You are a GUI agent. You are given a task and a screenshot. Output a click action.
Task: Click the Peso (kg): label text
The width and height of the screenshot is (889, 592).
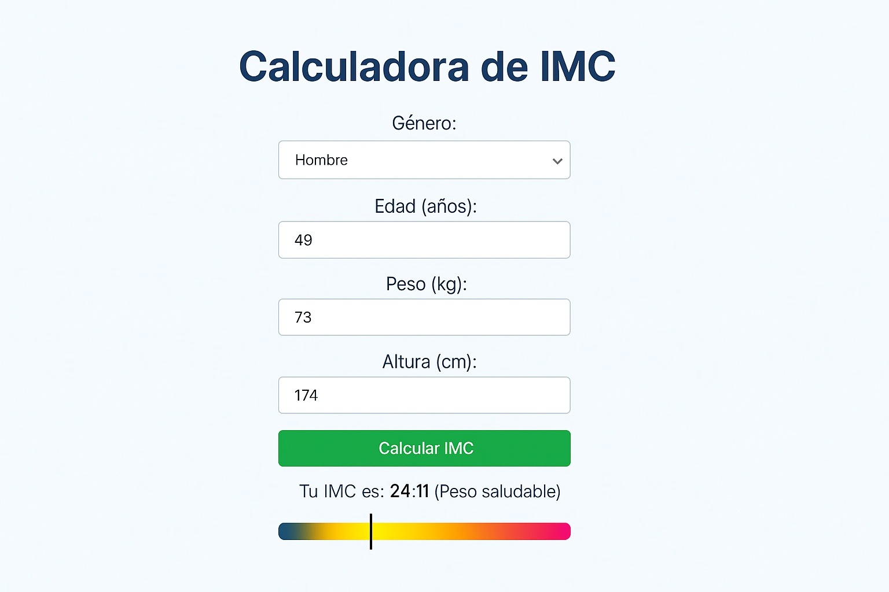[425, 284]
